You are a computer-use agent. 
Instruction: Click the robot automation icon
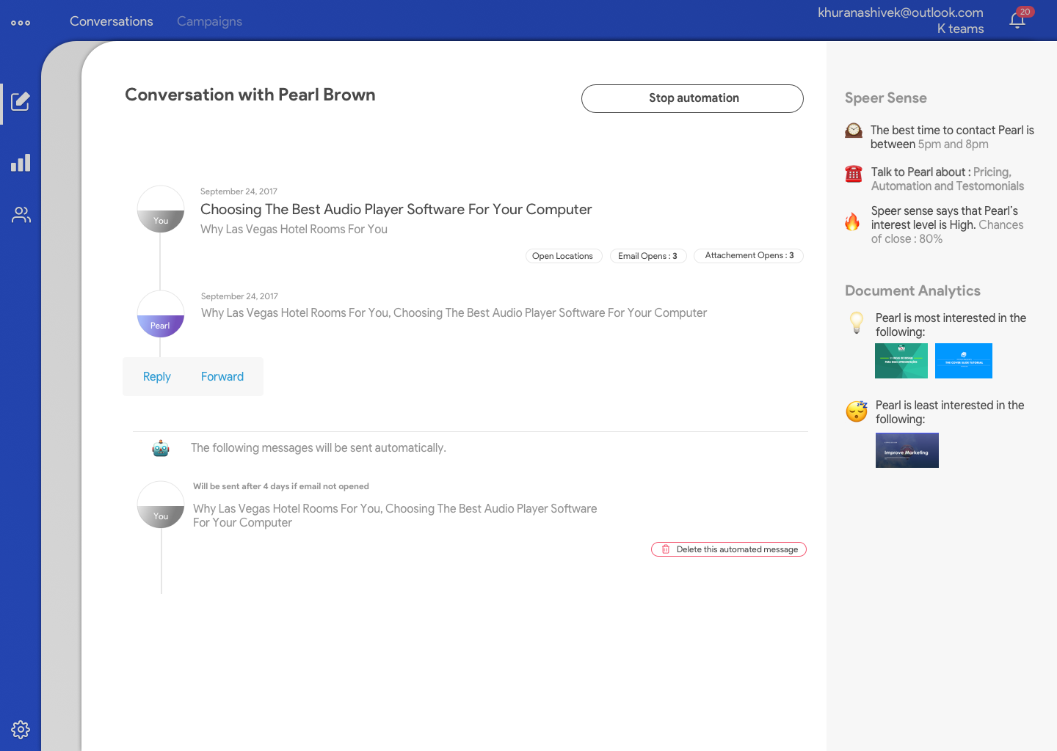coord(161,448)
